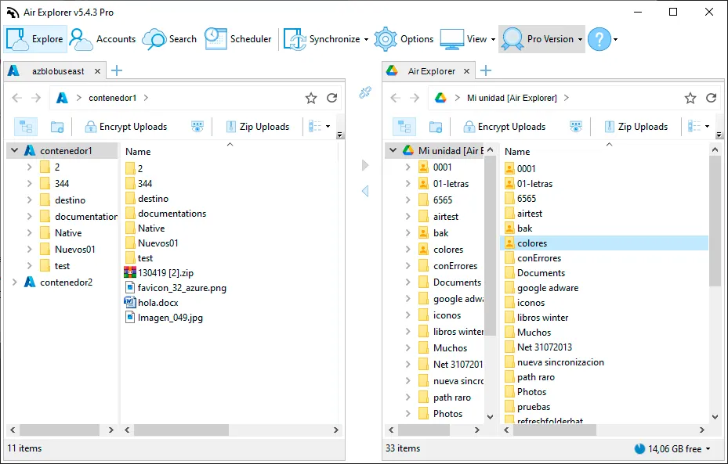Open the Scheduler

coord(237,39)
